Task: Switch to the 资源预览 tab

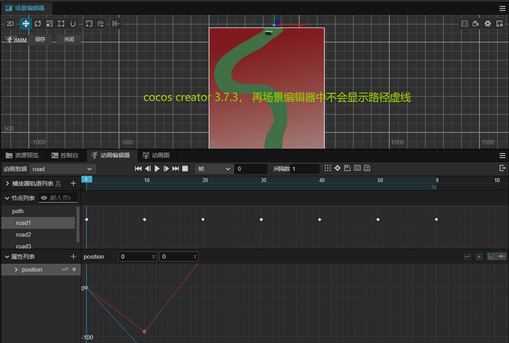Action: click(22, 155)
